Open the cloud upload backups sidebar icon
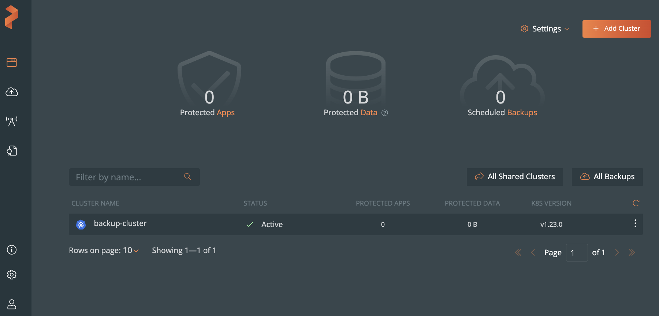659x316 pixels. click(x=12, y=92)
